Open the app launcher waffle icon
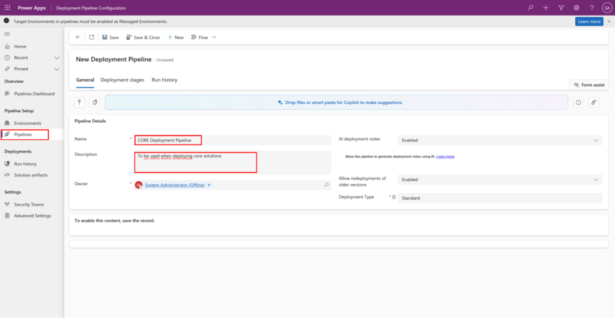The height and width of the screenshot is (318, 615). click(x=7, y=8)
